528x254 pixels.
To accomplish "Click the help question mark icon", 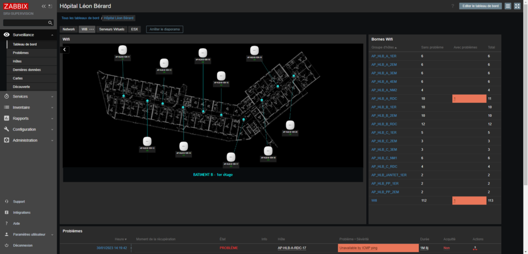I will tap(453, 6).
